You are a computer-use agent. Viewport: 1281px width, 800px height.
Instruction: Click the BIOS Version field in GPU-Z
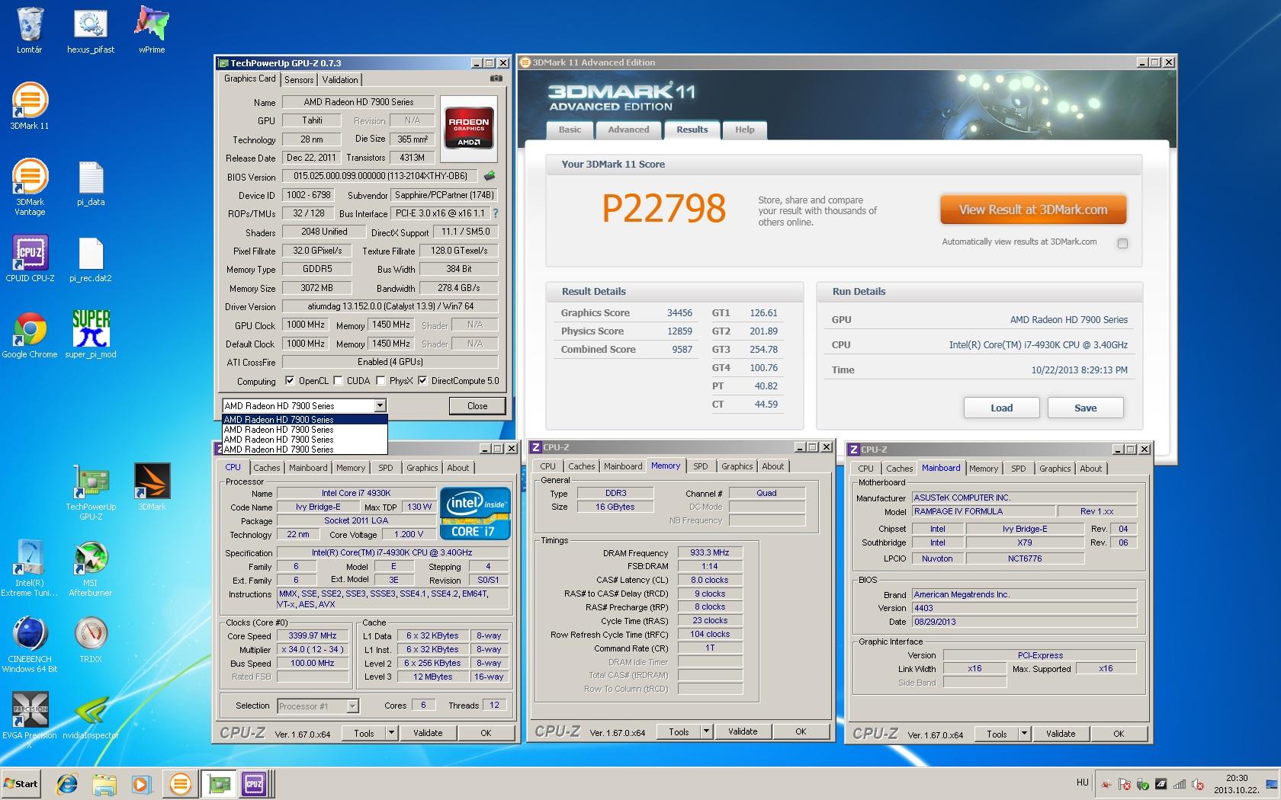coord(380,176)
